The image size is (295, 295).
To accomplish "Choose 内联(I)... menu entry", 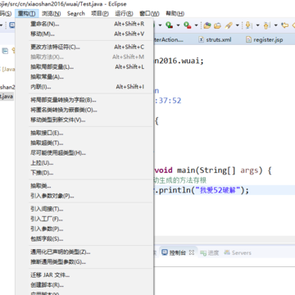I will pyautogui.click(x=84, y=87).
